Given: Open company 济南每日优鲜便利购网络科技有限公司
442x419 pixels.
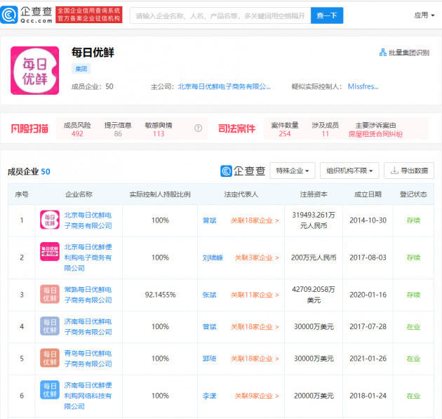Looking at the screenshot, I should (88, 396).
